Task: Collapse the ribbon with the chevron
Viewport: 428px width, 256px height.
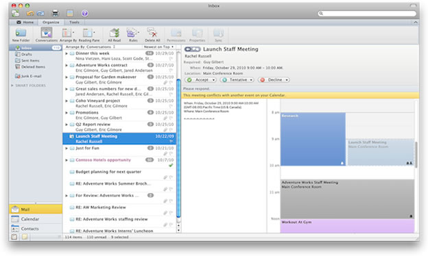Action: 415,23
